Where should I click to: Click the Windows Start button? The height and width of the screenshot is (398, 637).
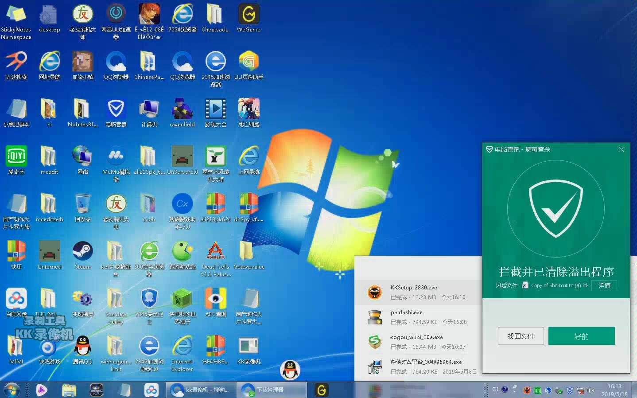point(12,390)
